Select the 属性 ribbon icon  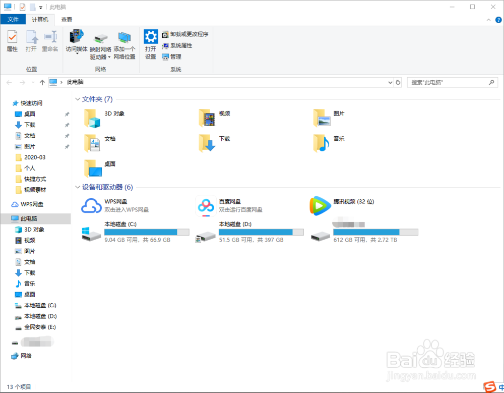(12, 40)
